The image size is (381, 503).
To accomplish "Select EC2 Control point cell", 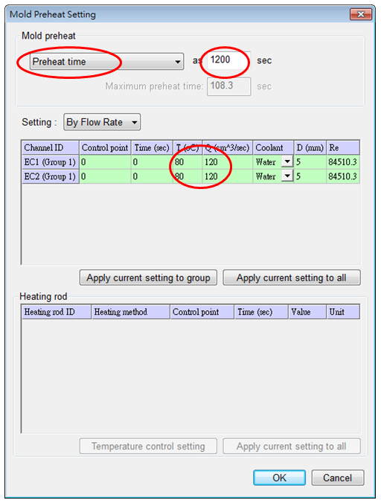I will point(105,176).
